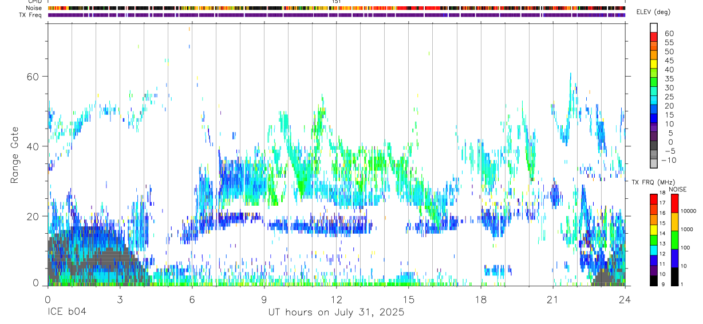Select the red TX FRQ swatch between 17 and 18

click(654, 199)
